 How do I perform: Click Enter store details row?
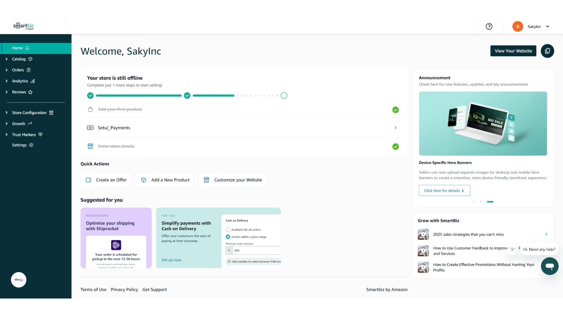tap(244, 146)
